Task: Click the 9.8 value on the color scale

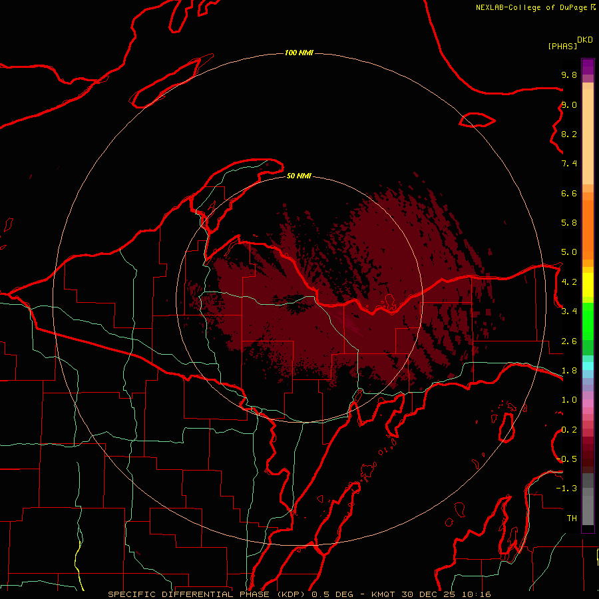Action: [569, 75]
